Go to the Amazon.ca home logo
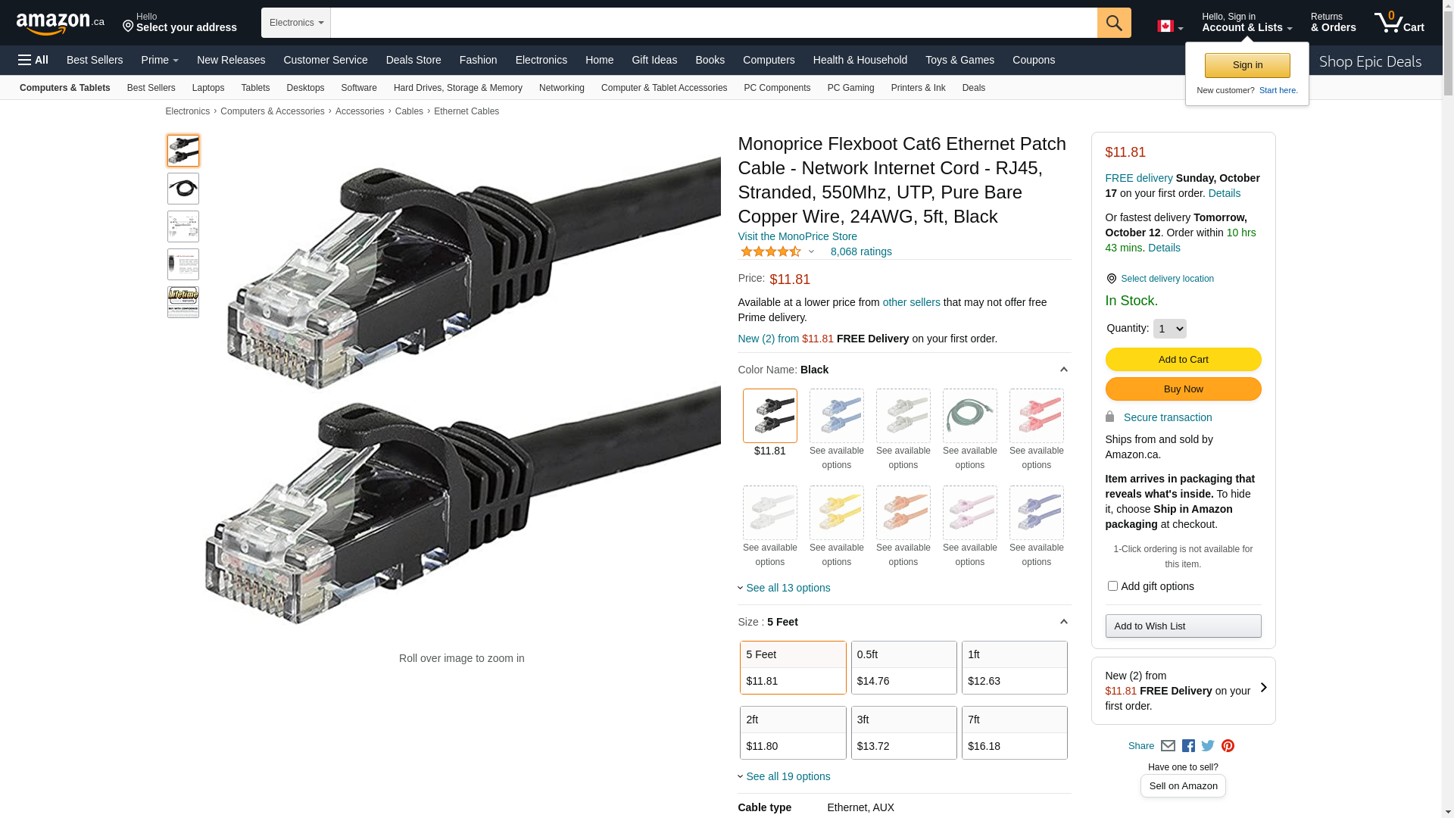1454x818 pixels. (x=61, y=23)
